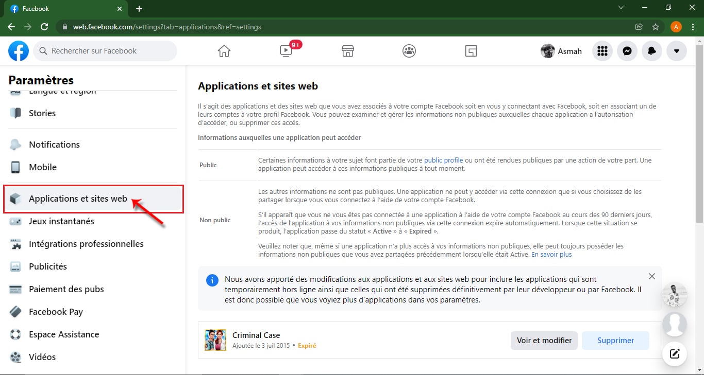704x375 pixels.
Task: Open Stories settings
Action: [x=93, y=113]
